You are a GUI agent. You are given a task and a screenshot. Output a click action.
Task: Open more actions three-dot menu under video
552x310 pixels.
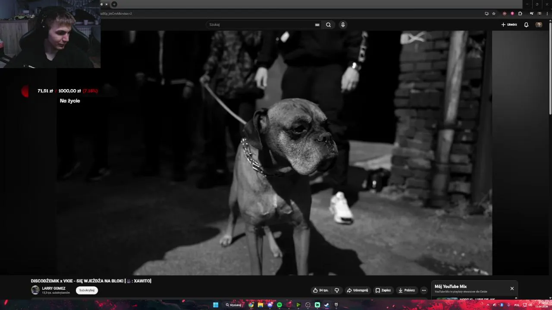click(424, 290)
